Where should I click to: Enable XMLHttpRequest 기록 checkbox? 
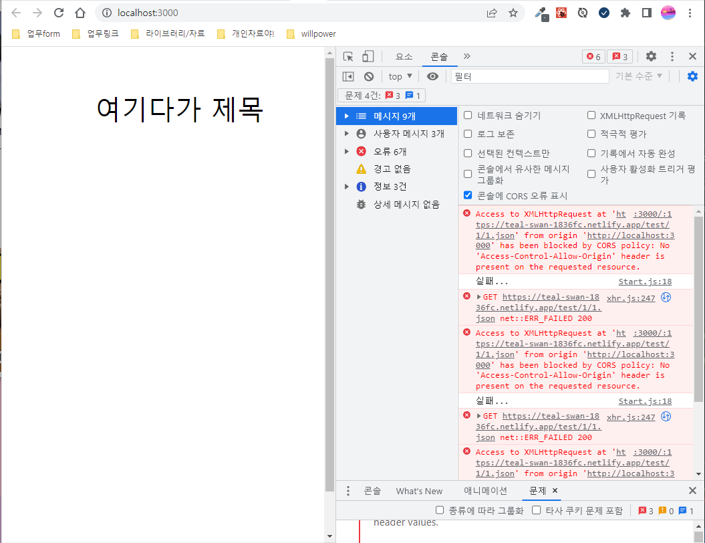(x=591, y=115)
